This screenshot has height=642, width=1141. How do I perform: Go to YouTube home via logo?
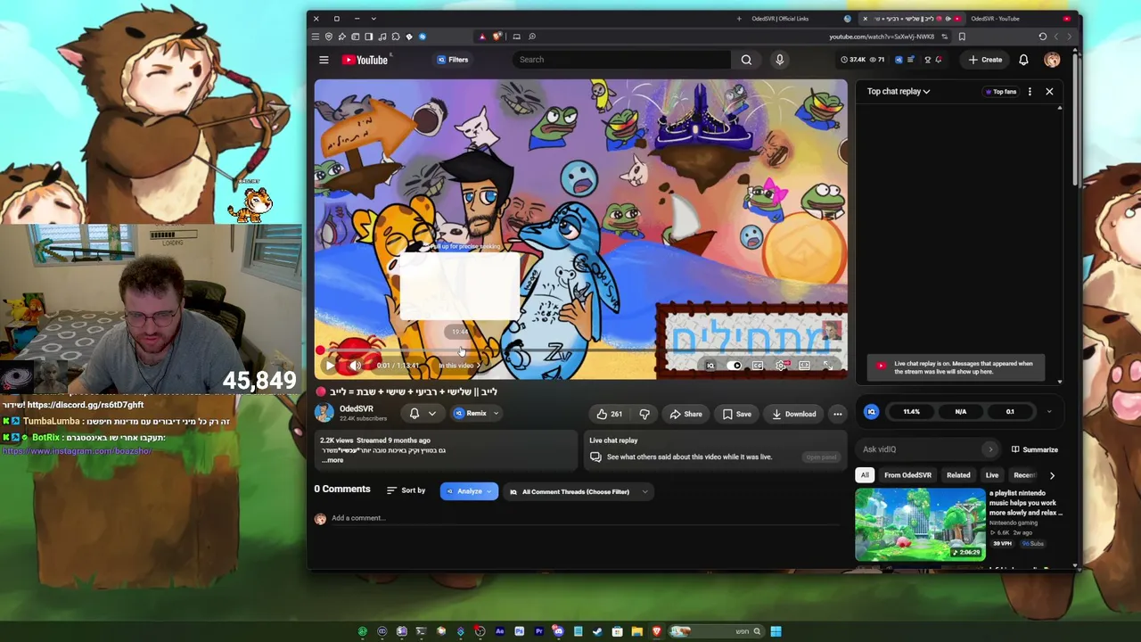(x=365, y=60)
